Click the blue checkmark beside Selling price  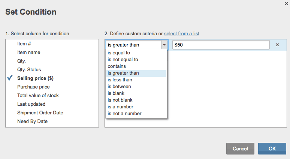click(10, 78)
